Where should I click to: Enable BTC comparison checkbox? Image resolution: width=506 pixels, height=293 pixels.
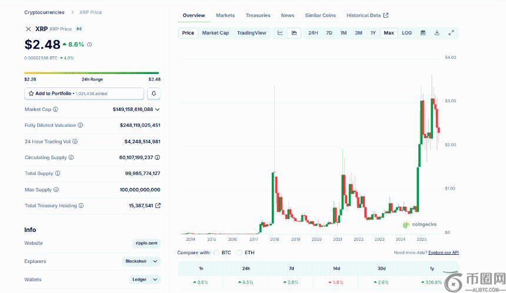217,252
